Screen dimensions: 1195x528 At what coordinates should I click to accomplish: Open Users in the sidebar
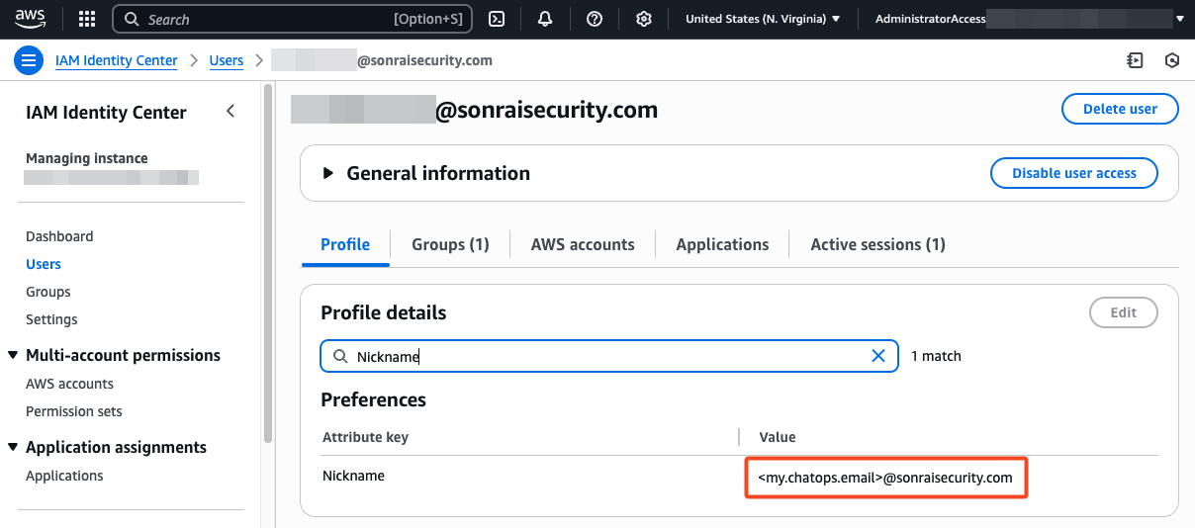(44, 264)
